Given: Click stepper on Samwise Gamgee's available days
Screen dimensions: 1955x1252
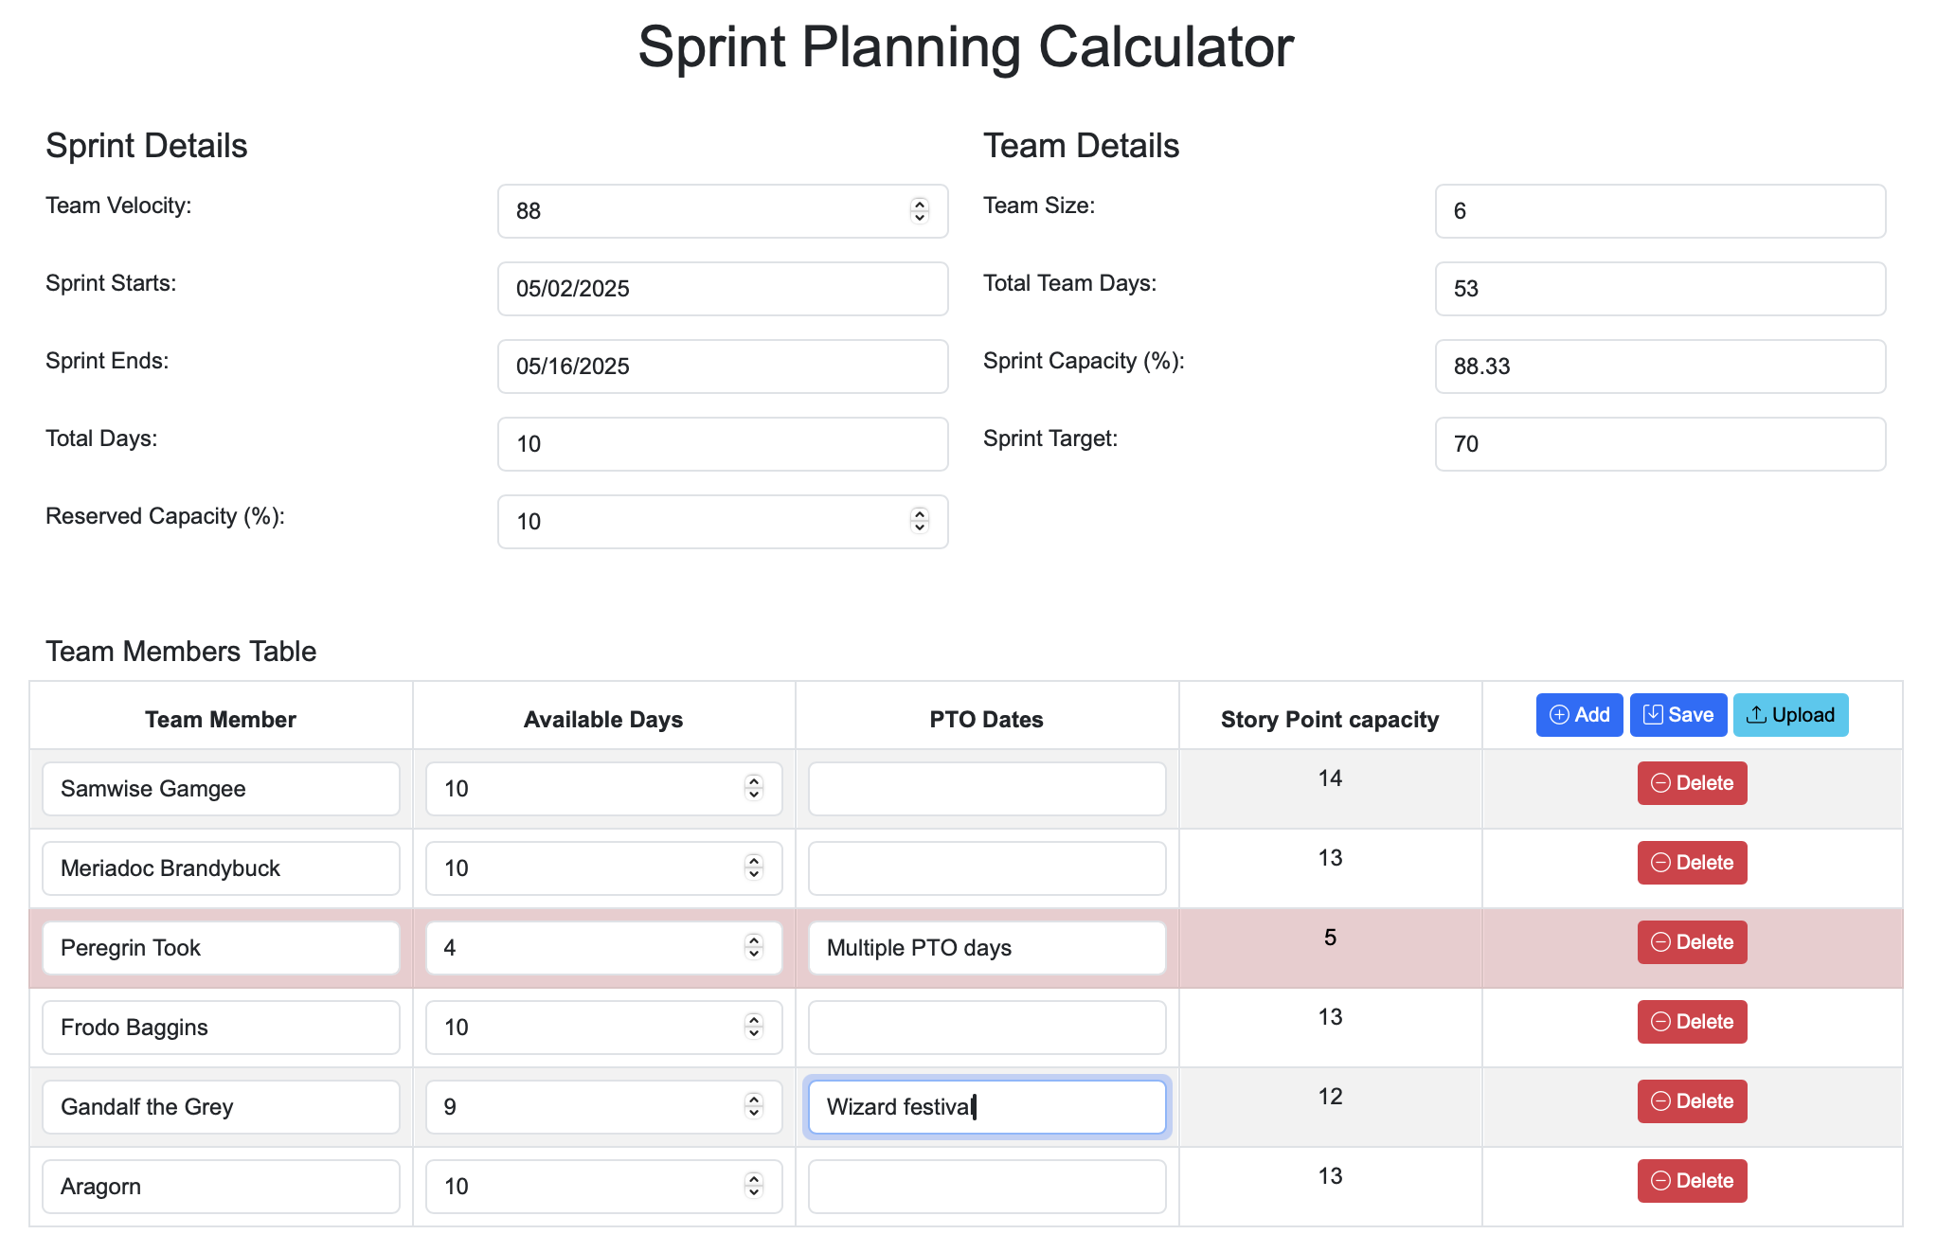Looking at the screenshot, I should pos(753,788).
